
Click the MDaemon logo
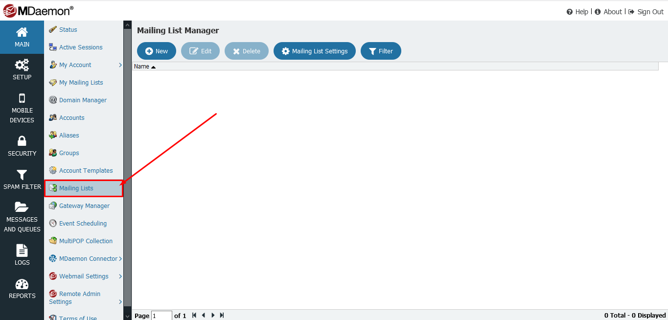click(39, 10)
